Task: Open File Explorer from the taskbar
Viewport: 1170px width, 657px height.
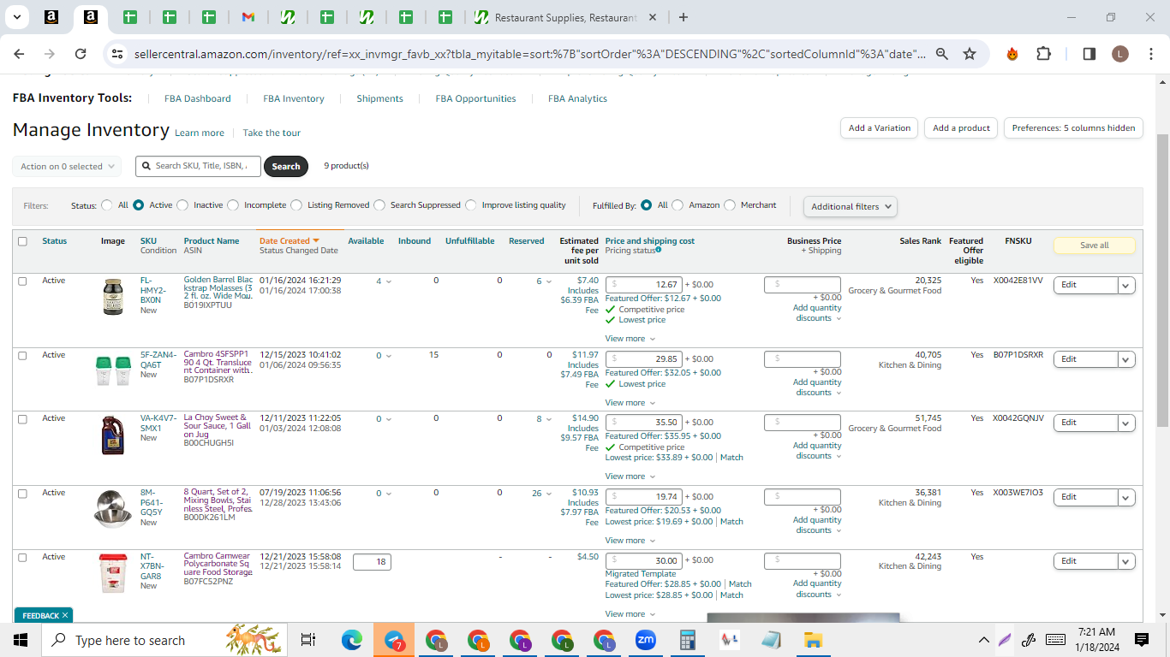Action: tap(813, 640)
